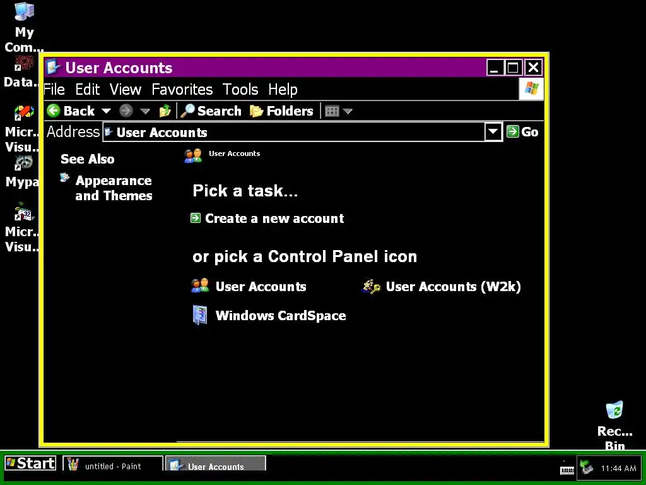This screenshot has height=485, width=646.
Task: Open Windows CardSpace link
Action: click(281, 316)
